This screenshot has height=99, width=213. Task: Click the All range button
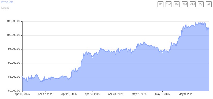point(209,4)
